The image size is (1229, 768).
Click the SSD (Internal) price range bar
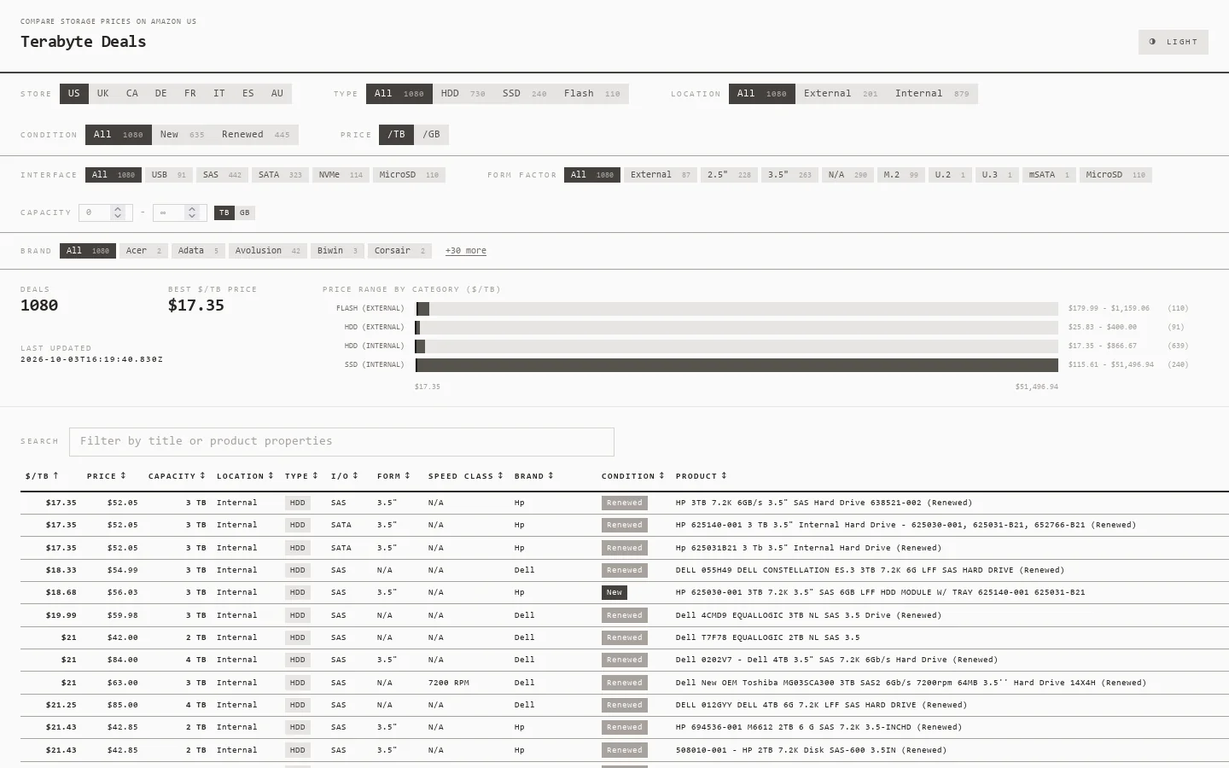pyautogui.click(x=737, y=365)
